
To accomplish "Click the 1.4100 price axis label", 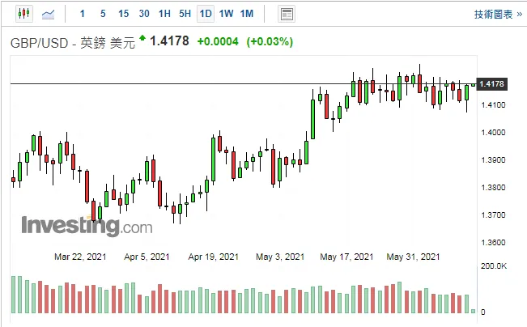I will 493,105.
